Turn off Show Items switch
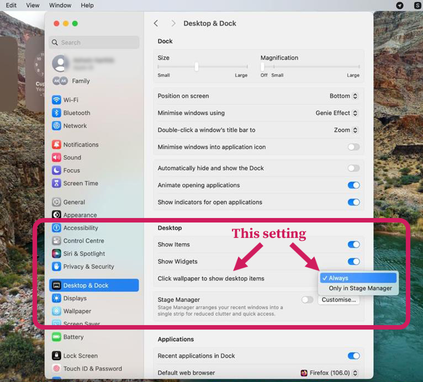 [x=353, y=245]
